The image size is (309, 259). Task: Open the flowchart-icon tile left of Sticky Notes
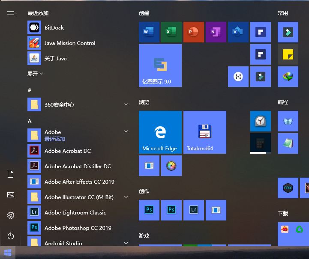[260, 54]
